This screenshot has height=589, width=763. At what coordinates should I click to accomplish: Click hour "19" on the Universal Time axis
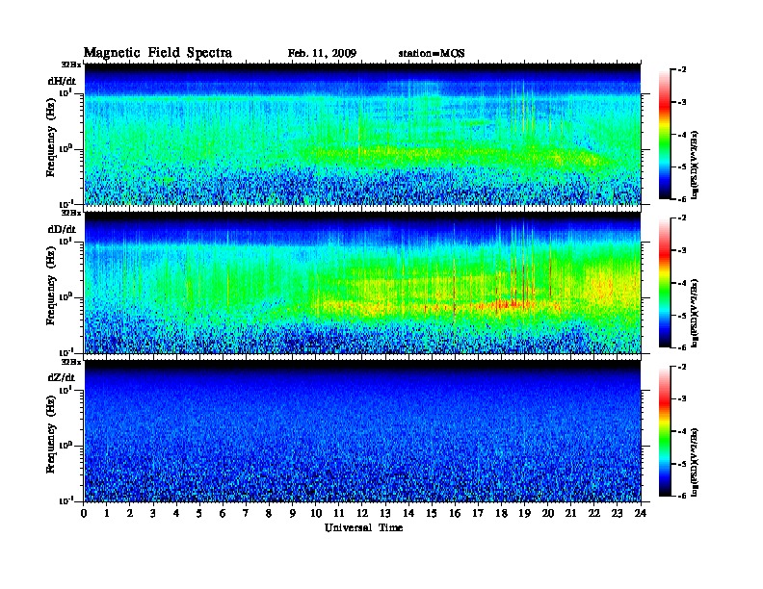pos(524,513)
